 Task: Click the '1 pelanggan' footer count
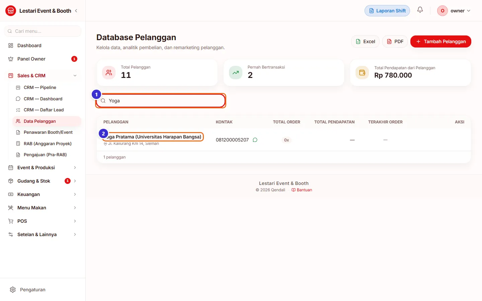tap(114, 157)
